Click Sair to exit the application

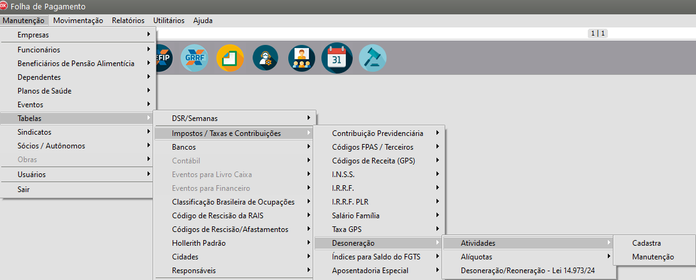click(24, 189)
